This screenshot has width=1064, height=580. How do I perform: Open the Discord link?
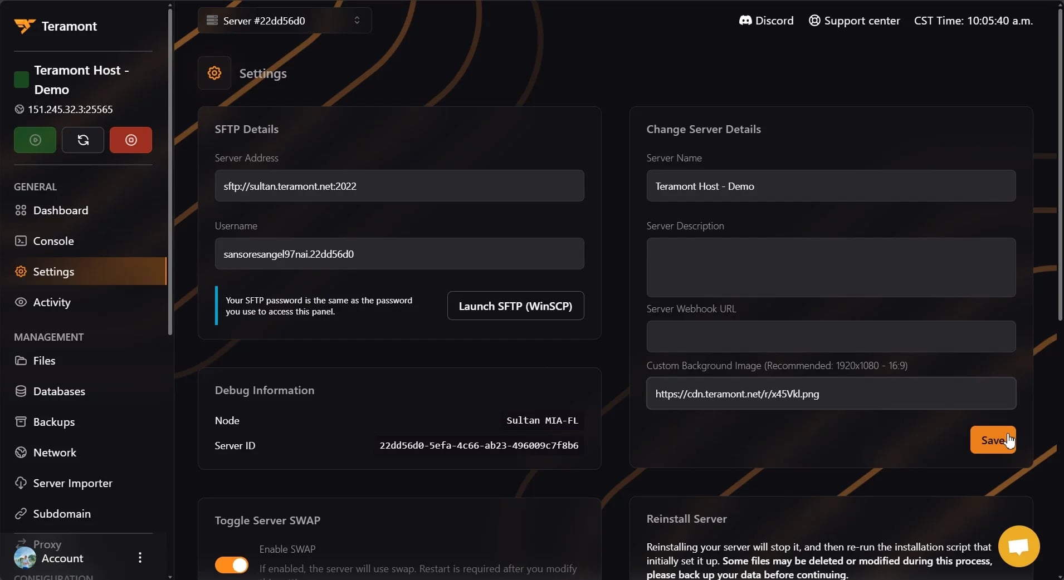click(767, 21)
